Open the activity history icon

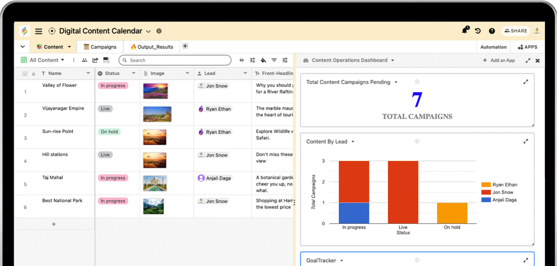[x=478, y=31]
